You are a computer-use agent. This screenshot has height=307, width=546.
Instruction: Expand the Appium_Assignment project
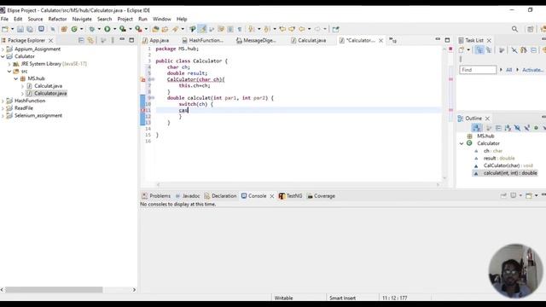coord(3,49)
